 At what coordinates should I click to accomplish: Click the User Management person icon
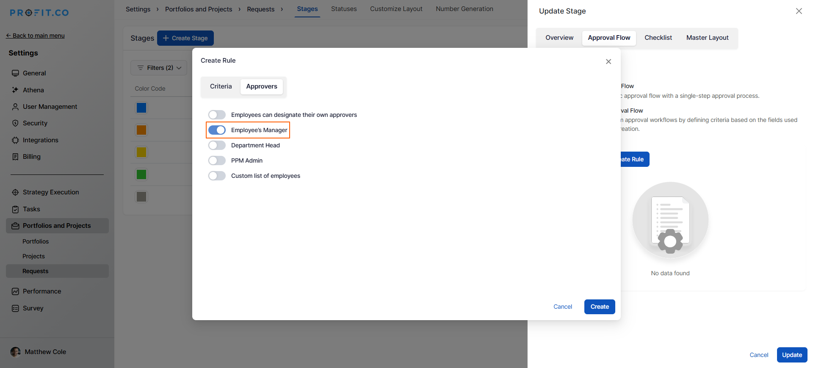(15, 107)
